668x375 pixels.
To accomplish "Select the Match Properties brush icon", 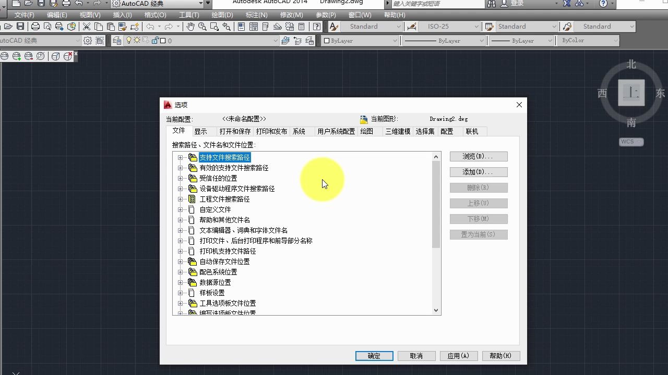I will [123, 27].
